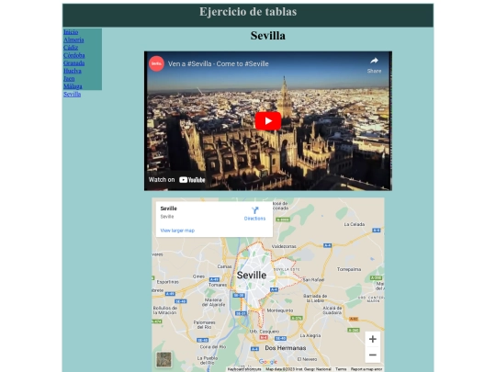Click the Sevilla link in the sidebar
This screenshot has height=372, width=496.
[73, 95]
